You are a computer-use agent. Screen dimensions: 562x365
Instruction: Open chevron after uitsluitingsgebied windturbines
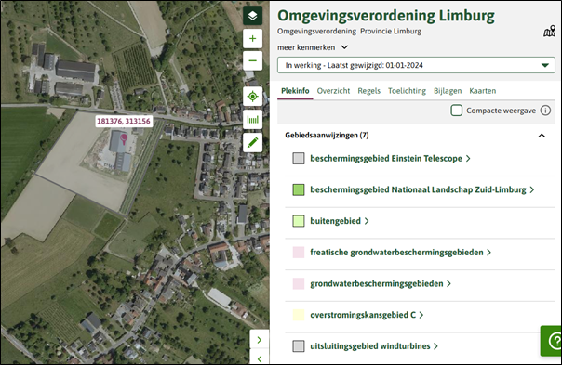tap(435, 346)
